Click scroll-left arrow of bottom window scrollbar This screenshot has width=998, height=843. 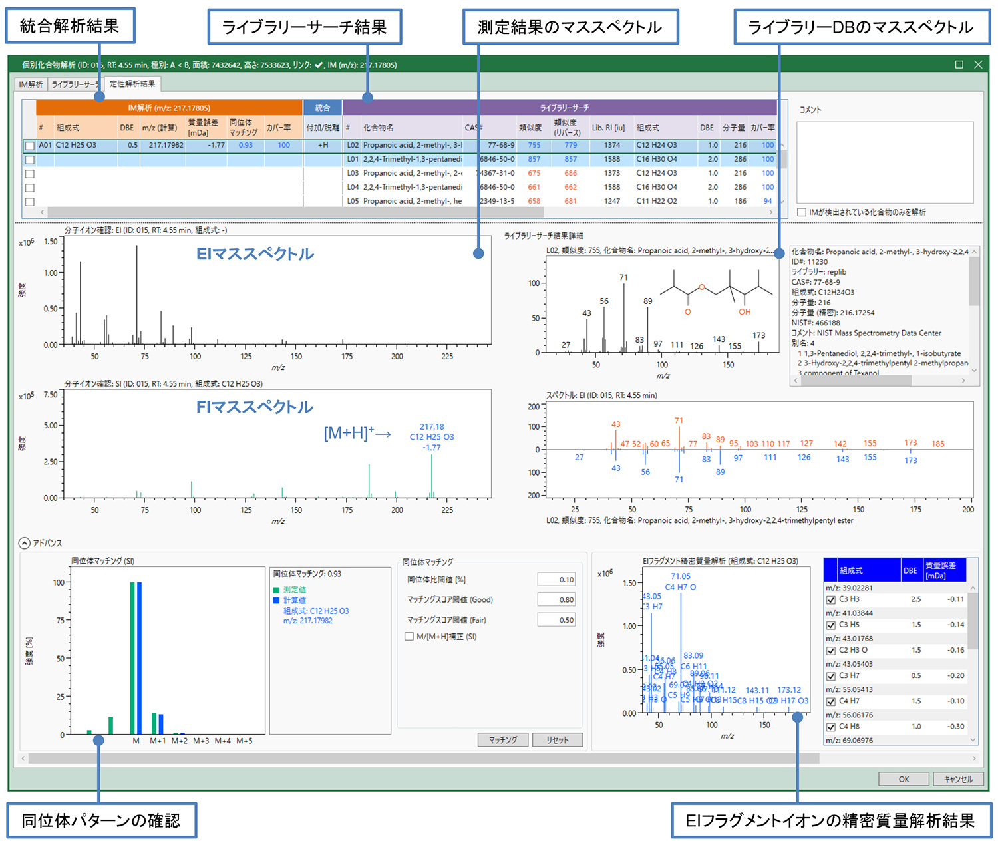23,759
